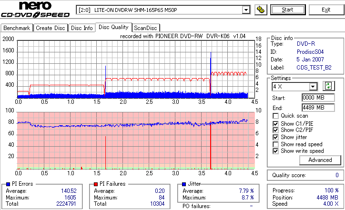This screenshot has height=210, width=345.
Task: Toggle the Show C1/PIE checkbox
Action: tap(275, 124)
